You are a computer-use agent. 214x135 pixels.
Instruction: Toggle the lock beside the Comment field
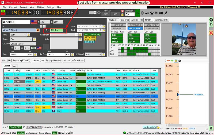tap(80, 35)
